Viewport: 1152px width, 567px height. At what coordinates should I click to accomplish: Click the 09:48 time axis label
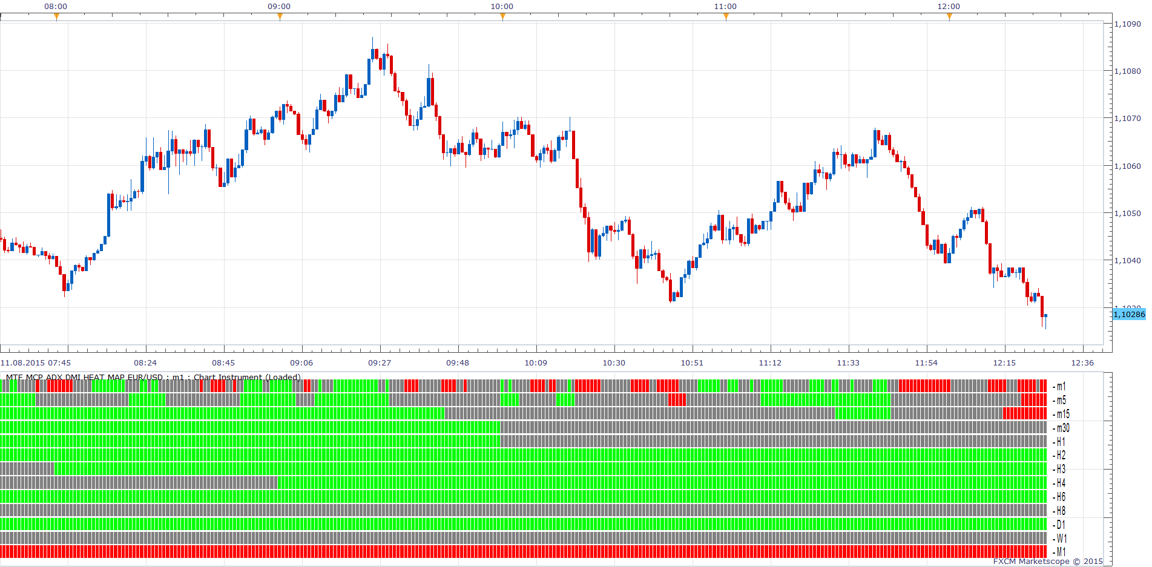tap(458, 363)
